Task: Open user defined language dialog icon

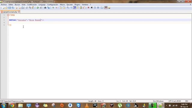Action: click(x=78, y=8)
